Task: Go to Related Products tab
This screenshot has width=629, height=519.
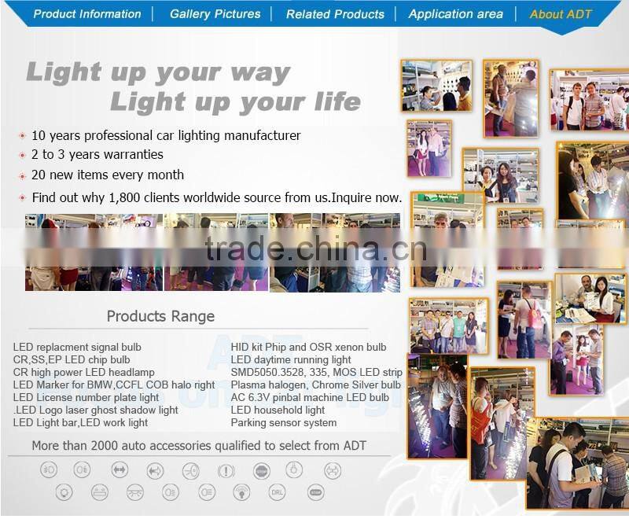Action: coord(335,14)
